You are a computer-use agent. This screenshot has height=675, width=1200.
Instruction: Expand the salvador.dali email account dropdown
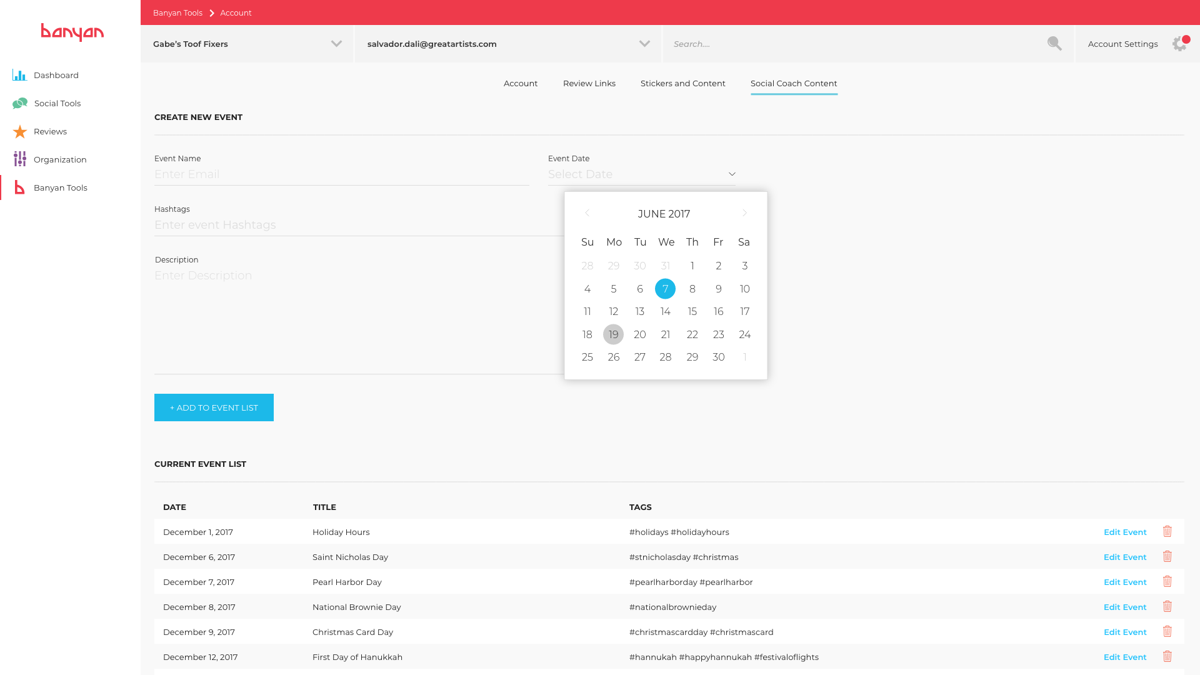click(x=644, y=44)
